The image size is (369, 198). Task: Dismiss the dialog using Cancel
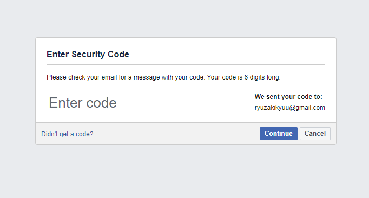[315, 134]
